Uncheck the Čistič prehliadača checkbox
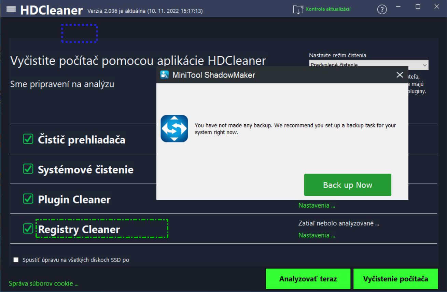This screenshot has height=292, width=447. 28,139
